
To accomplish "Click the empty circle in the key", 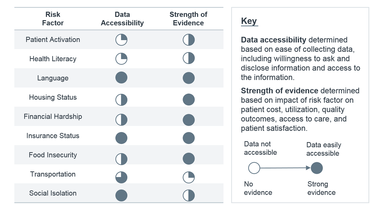I will [x=254, y=168].
